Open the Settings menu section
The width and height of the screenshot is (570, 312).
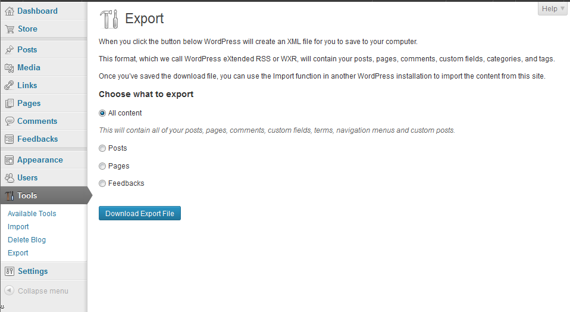pos(32,271)
